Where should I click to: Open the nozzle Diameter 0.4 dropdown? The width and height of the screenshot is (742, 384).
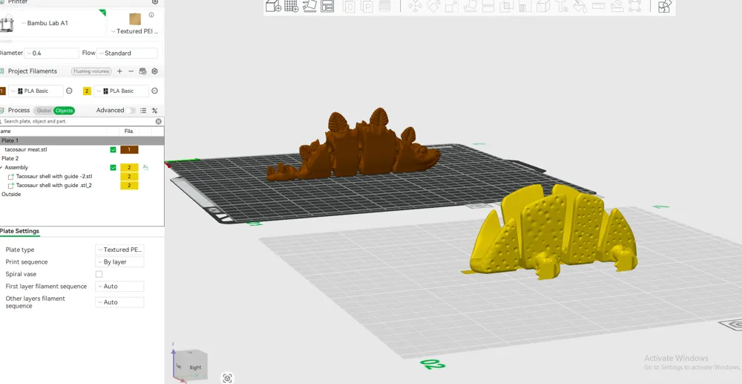(x=52, y=53)
